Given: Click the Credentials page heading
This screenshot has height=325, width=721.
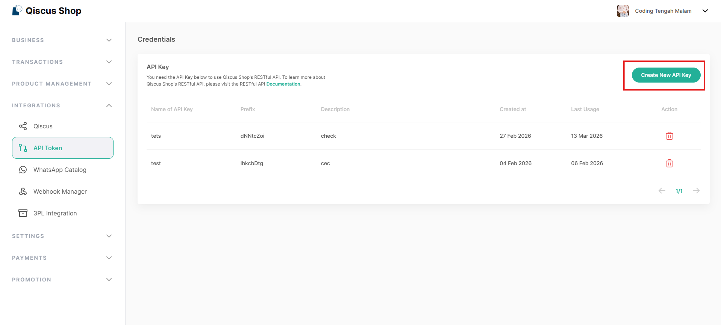Looking at the screenshot, I should (156, 39).
